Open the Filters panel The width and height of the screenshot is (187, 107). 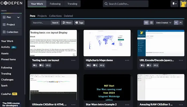pos(67,23)
